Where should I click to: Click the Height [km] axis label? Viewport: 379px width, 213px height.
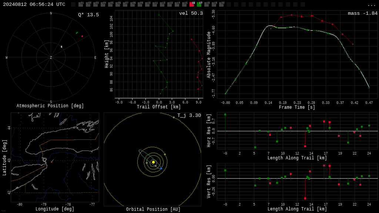[106, 54]
